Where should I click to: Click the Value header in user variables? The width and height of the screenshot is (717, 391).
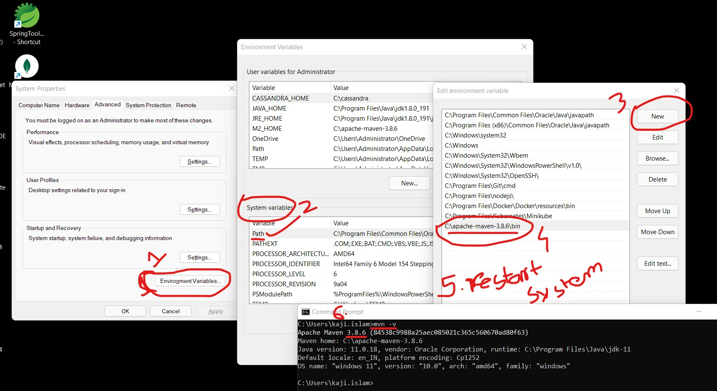point(382,88)
